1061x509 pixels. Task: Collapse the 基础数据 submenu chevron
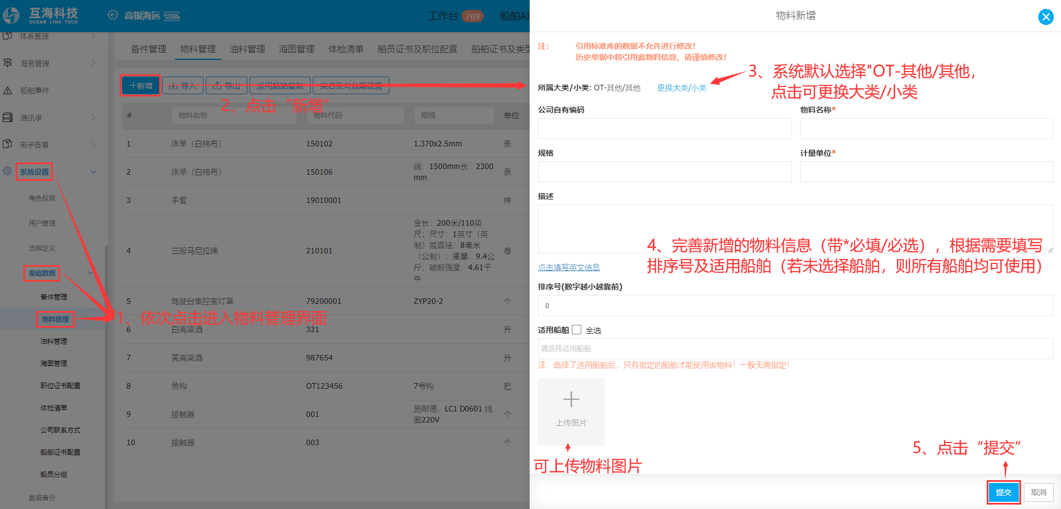(90, 273)
